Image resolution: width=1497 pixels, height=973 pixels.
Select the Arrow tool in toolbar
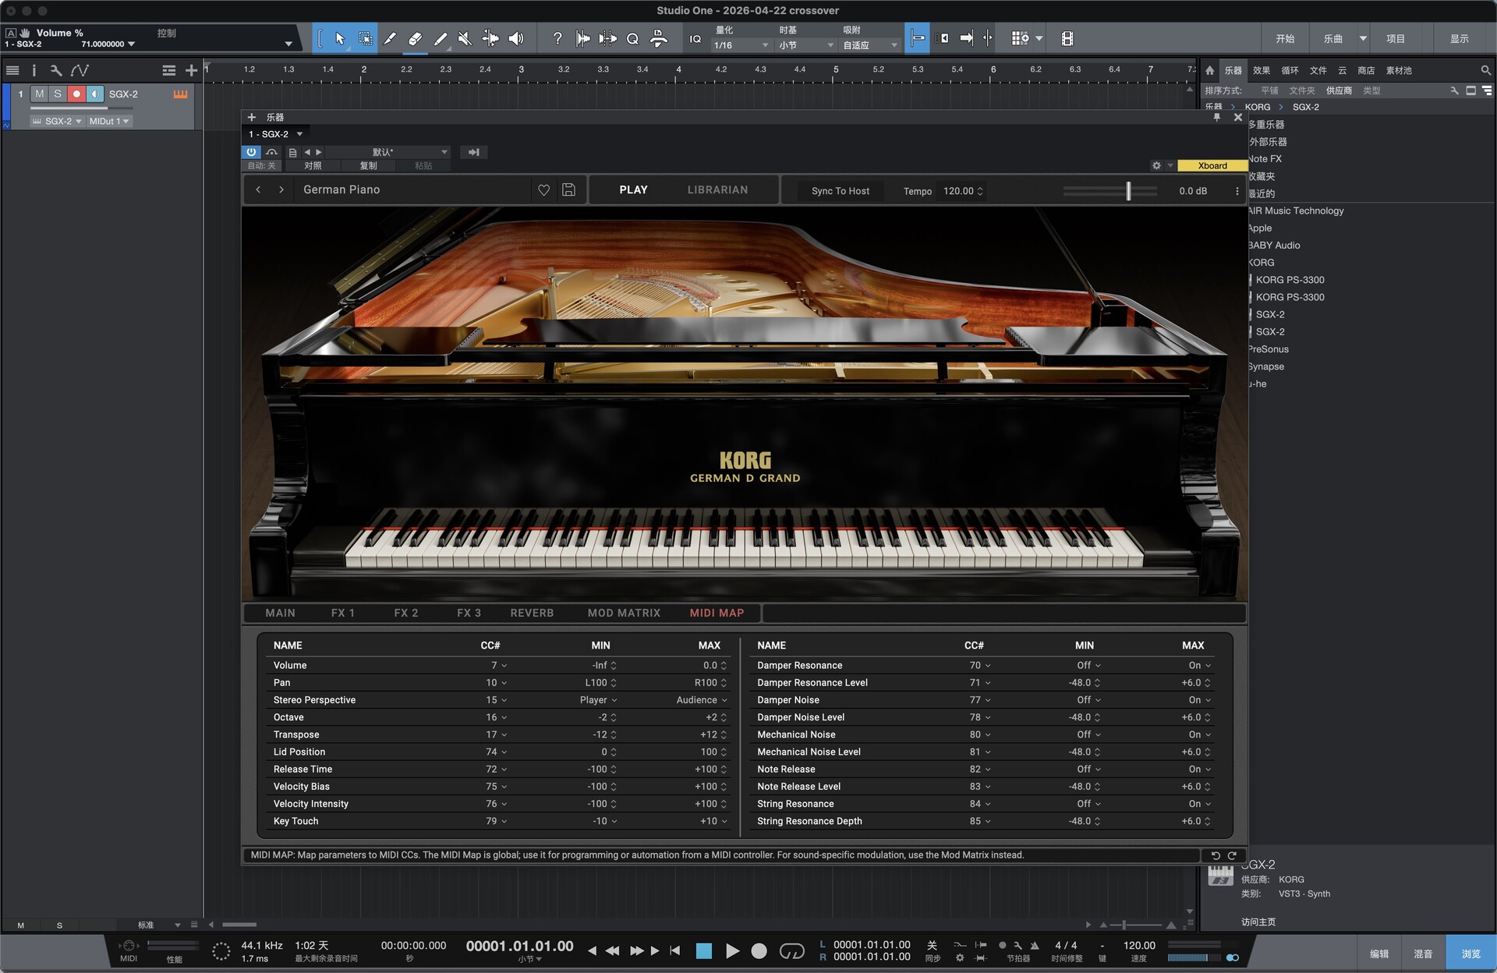pos(340,38)
